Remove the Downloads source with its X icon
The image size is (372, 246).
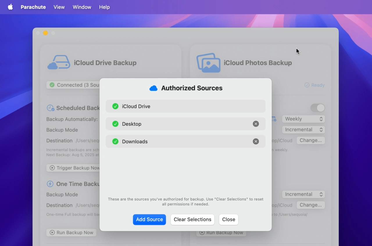(256, 141)
